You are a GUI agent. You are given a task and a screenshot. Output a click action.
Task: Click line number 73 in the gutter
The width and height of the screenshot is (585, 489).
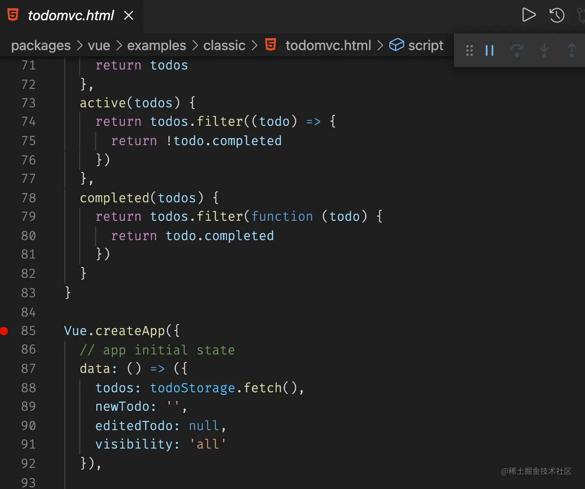coord(29,103)
